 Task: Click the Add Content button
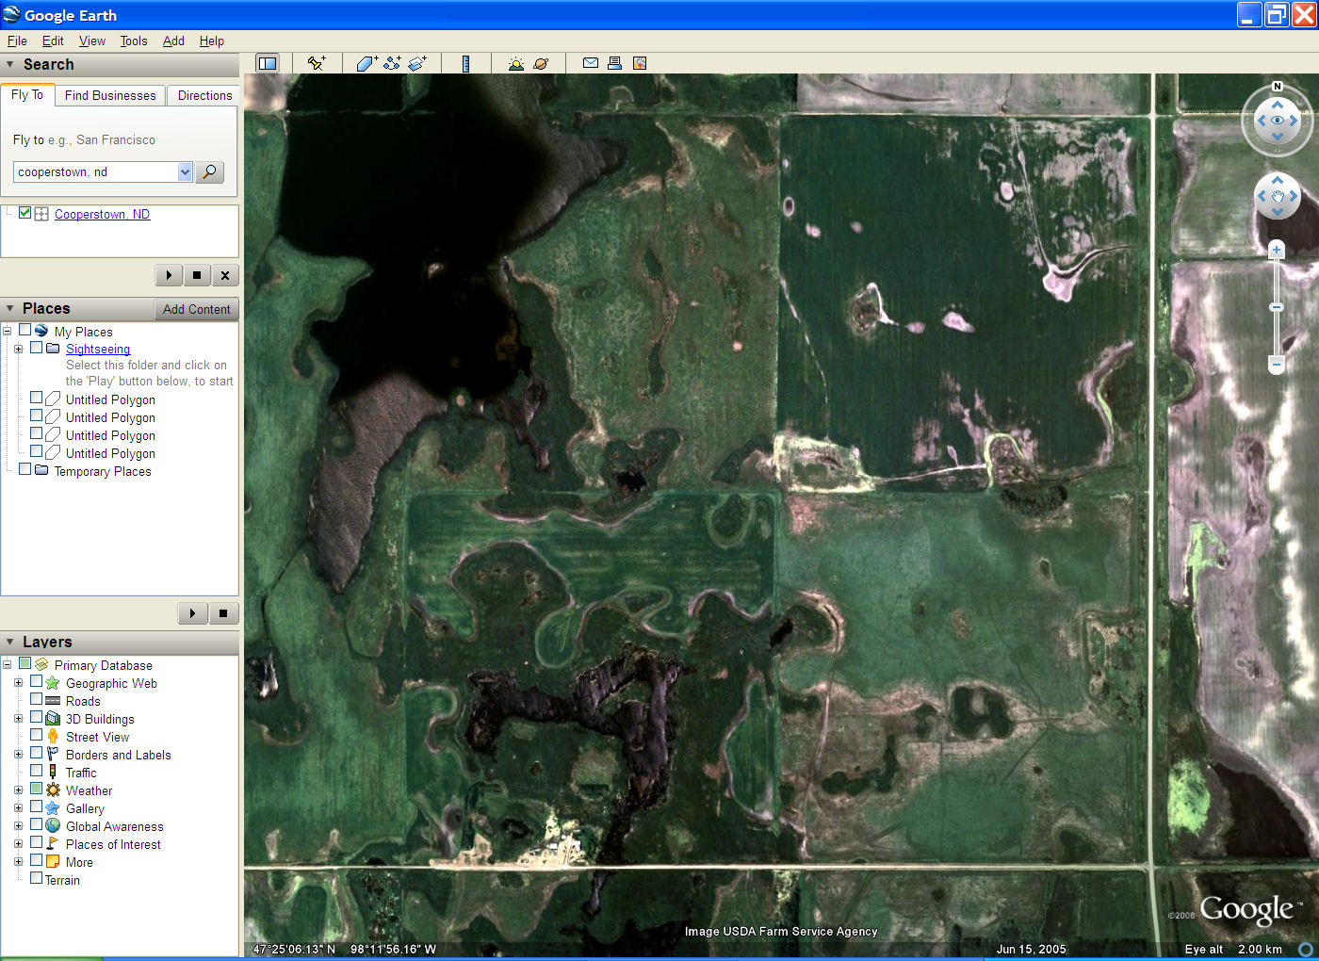(x=196, y=309)
